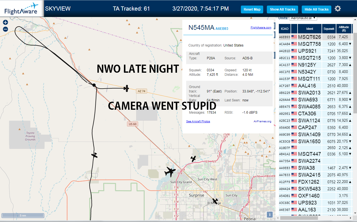Select UPS923 in the aircraft list
Viewport: 357px width, 222px height.
tap(307, 203)
